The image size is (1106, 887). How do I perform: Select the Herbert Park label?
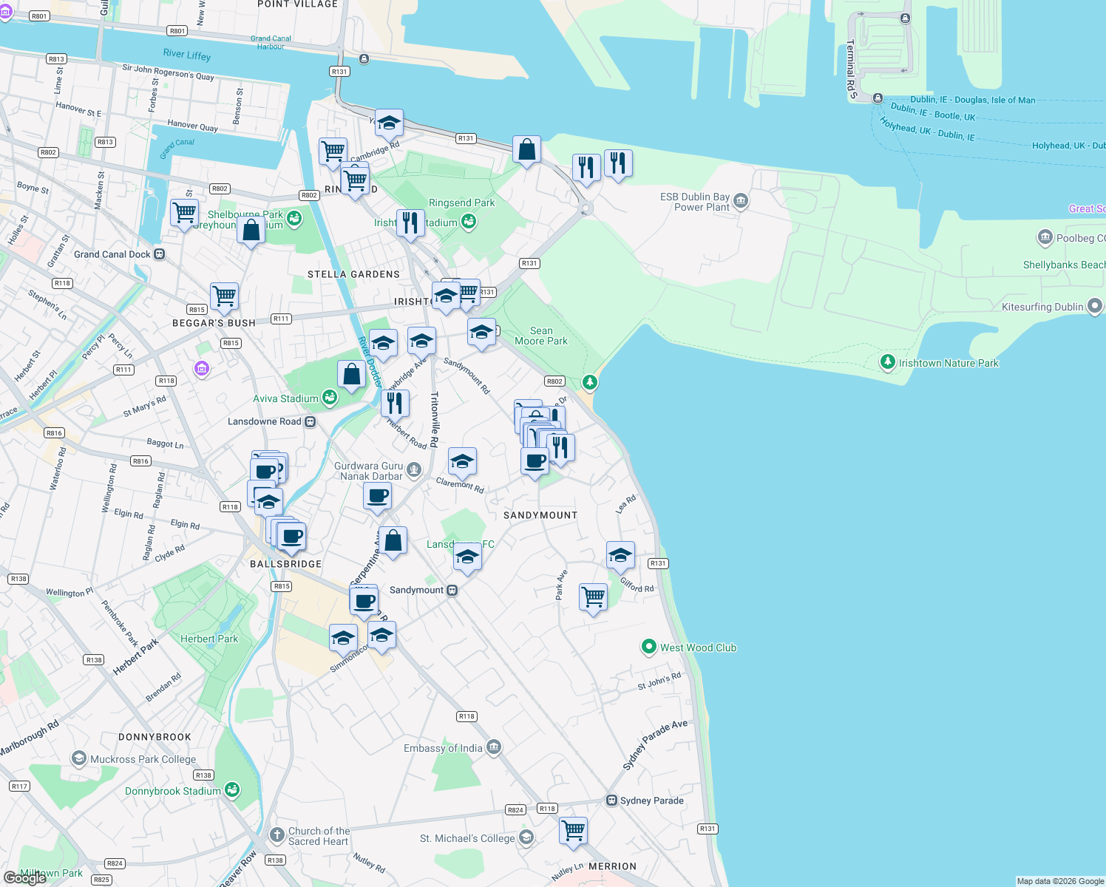click(209, 639)
